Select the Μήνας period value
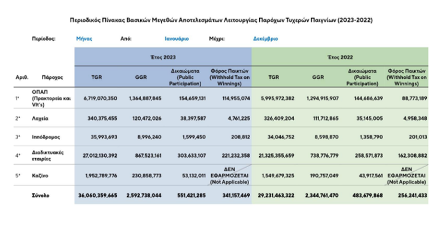 [84, 39]
